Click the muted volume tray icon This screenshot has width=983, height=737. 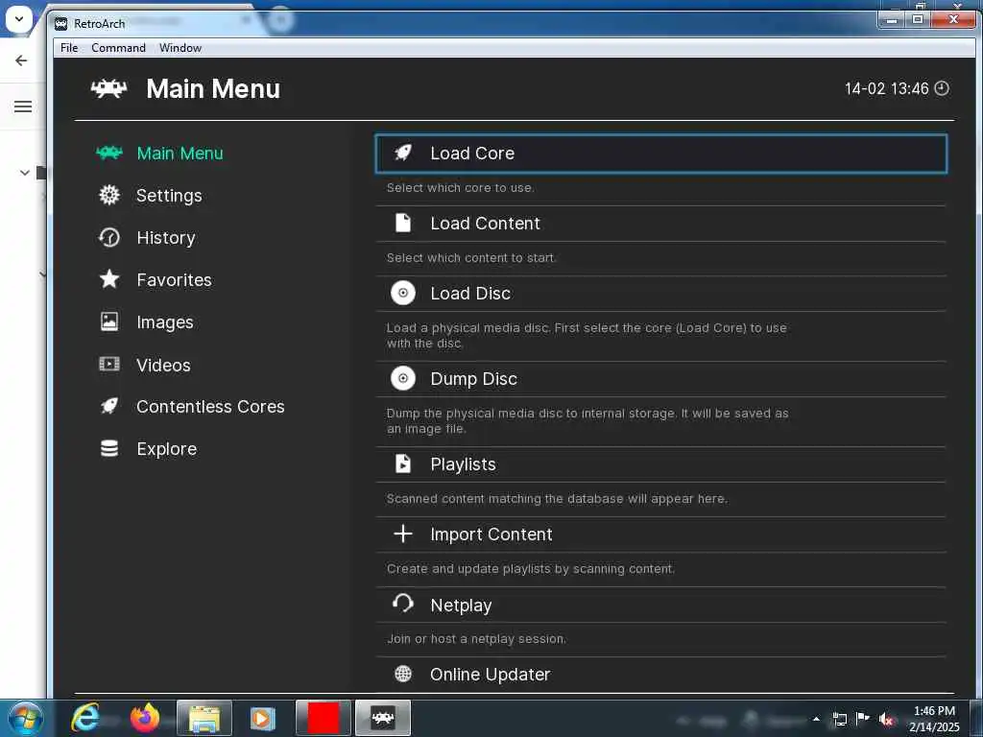click(x=886, y=720)
